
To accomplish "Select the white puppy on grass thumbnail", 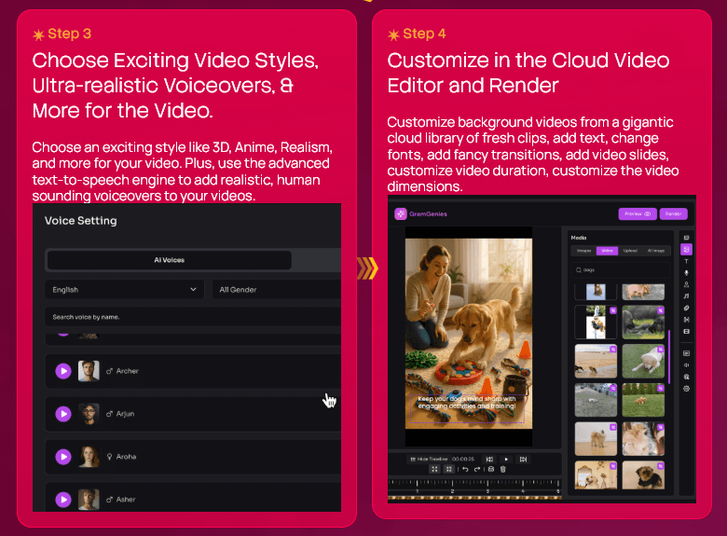I will tap(643, 361).
